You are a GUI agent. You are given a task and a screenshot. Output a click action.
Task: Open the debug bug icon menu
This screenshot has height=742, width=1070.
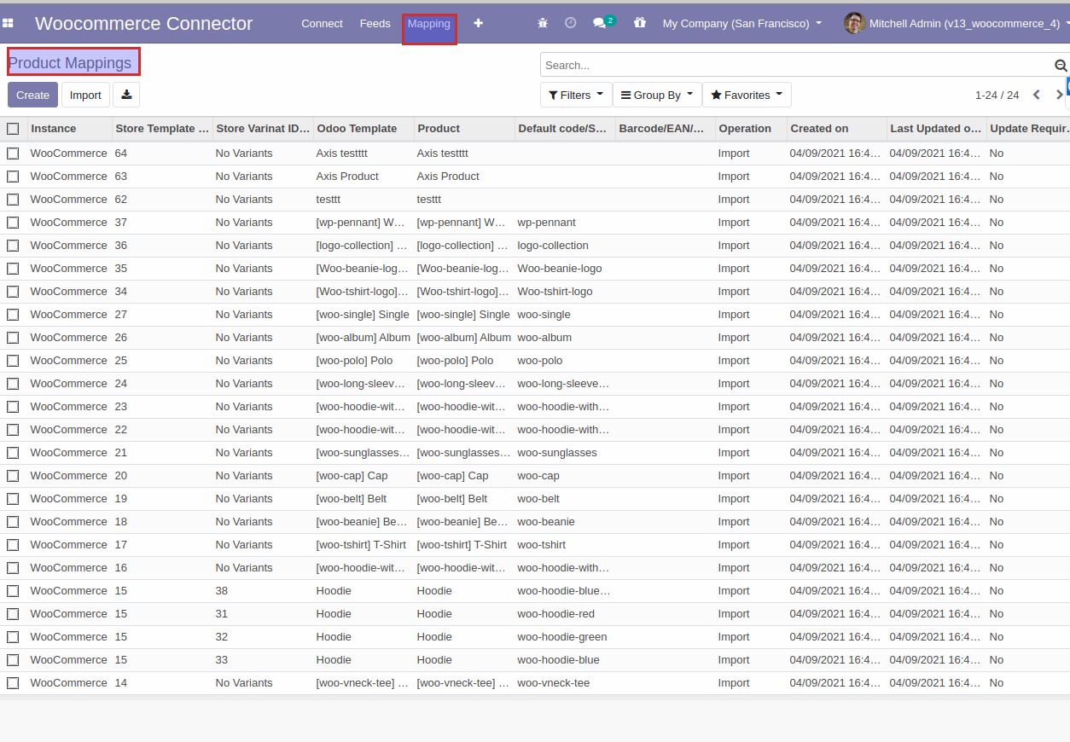543,23
